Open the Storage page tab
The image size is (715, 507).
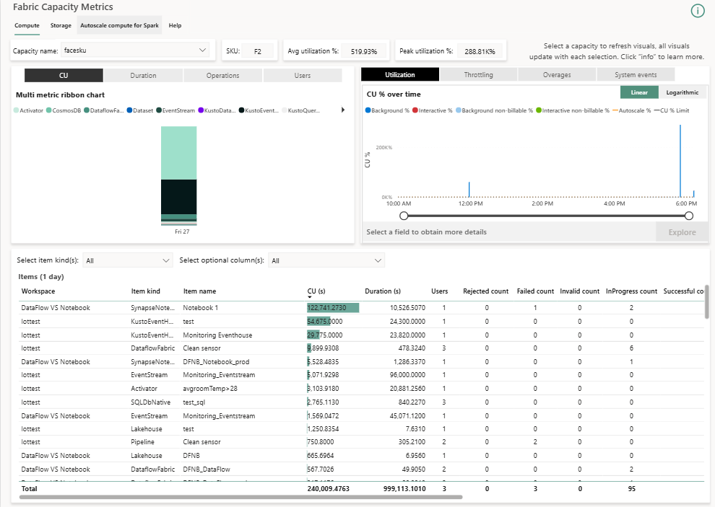pyautogui.click(x=61, y=25)
